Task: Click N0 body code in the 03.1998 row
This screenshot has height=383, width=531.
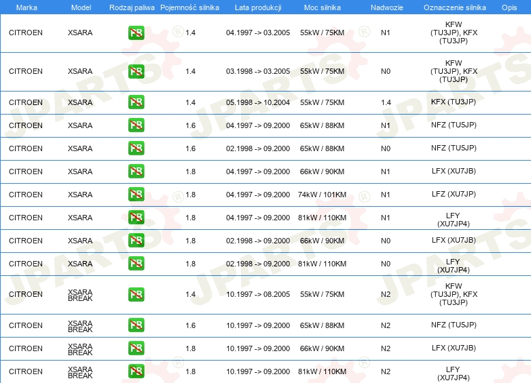Action: [x=386, y=71]
